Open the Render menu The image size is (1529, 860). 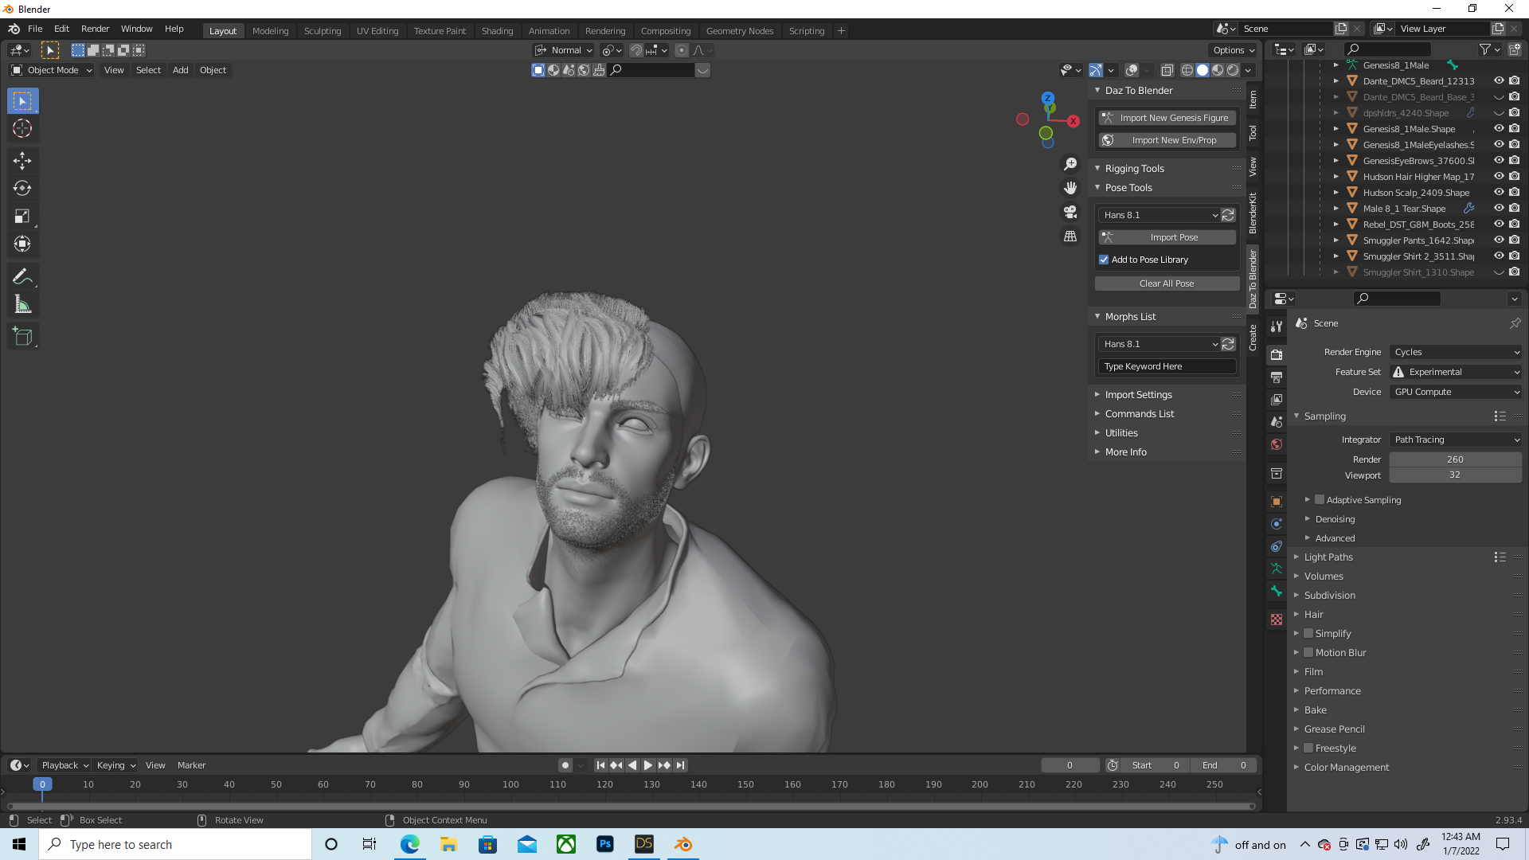(x=95, y=29)
